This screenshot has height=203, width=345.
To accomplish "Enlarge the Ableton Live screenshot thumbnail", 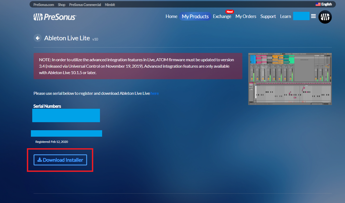I will pyautogui.click(x=290, y=79).
